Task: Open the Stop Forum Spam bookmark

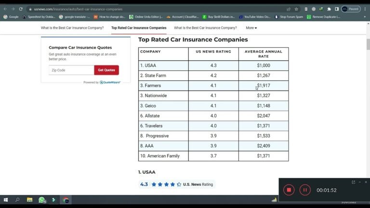Action: (x=289, y=17)
